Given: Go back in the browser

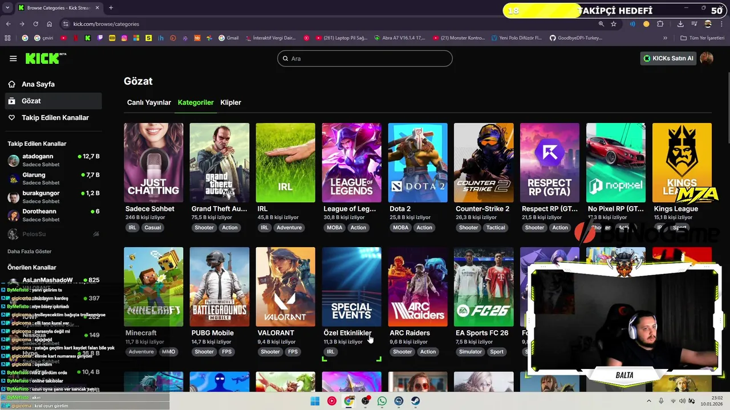Looking at the screenshot, I should (8, 24).
